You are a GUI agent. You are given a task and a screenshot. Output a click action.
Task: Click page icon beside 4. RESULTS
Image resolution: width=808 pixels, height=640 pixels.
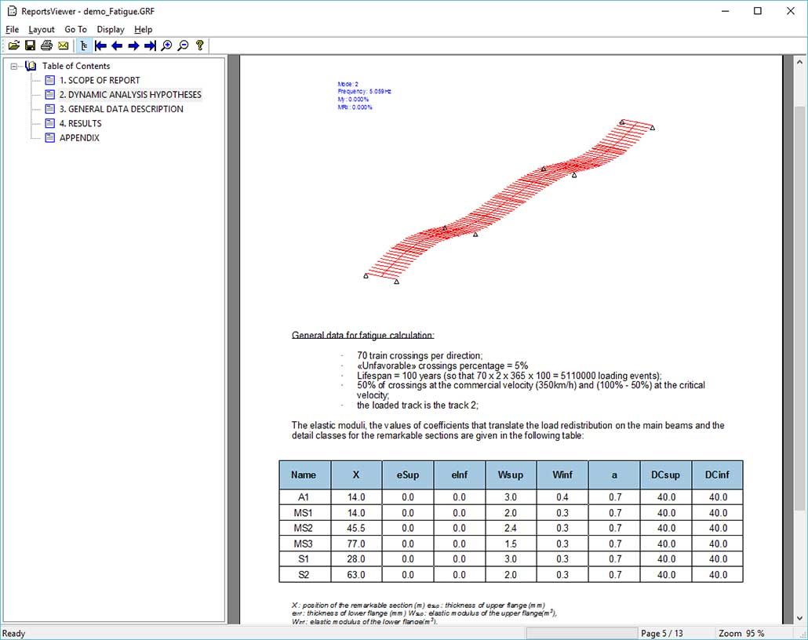(x=50, y=123)
